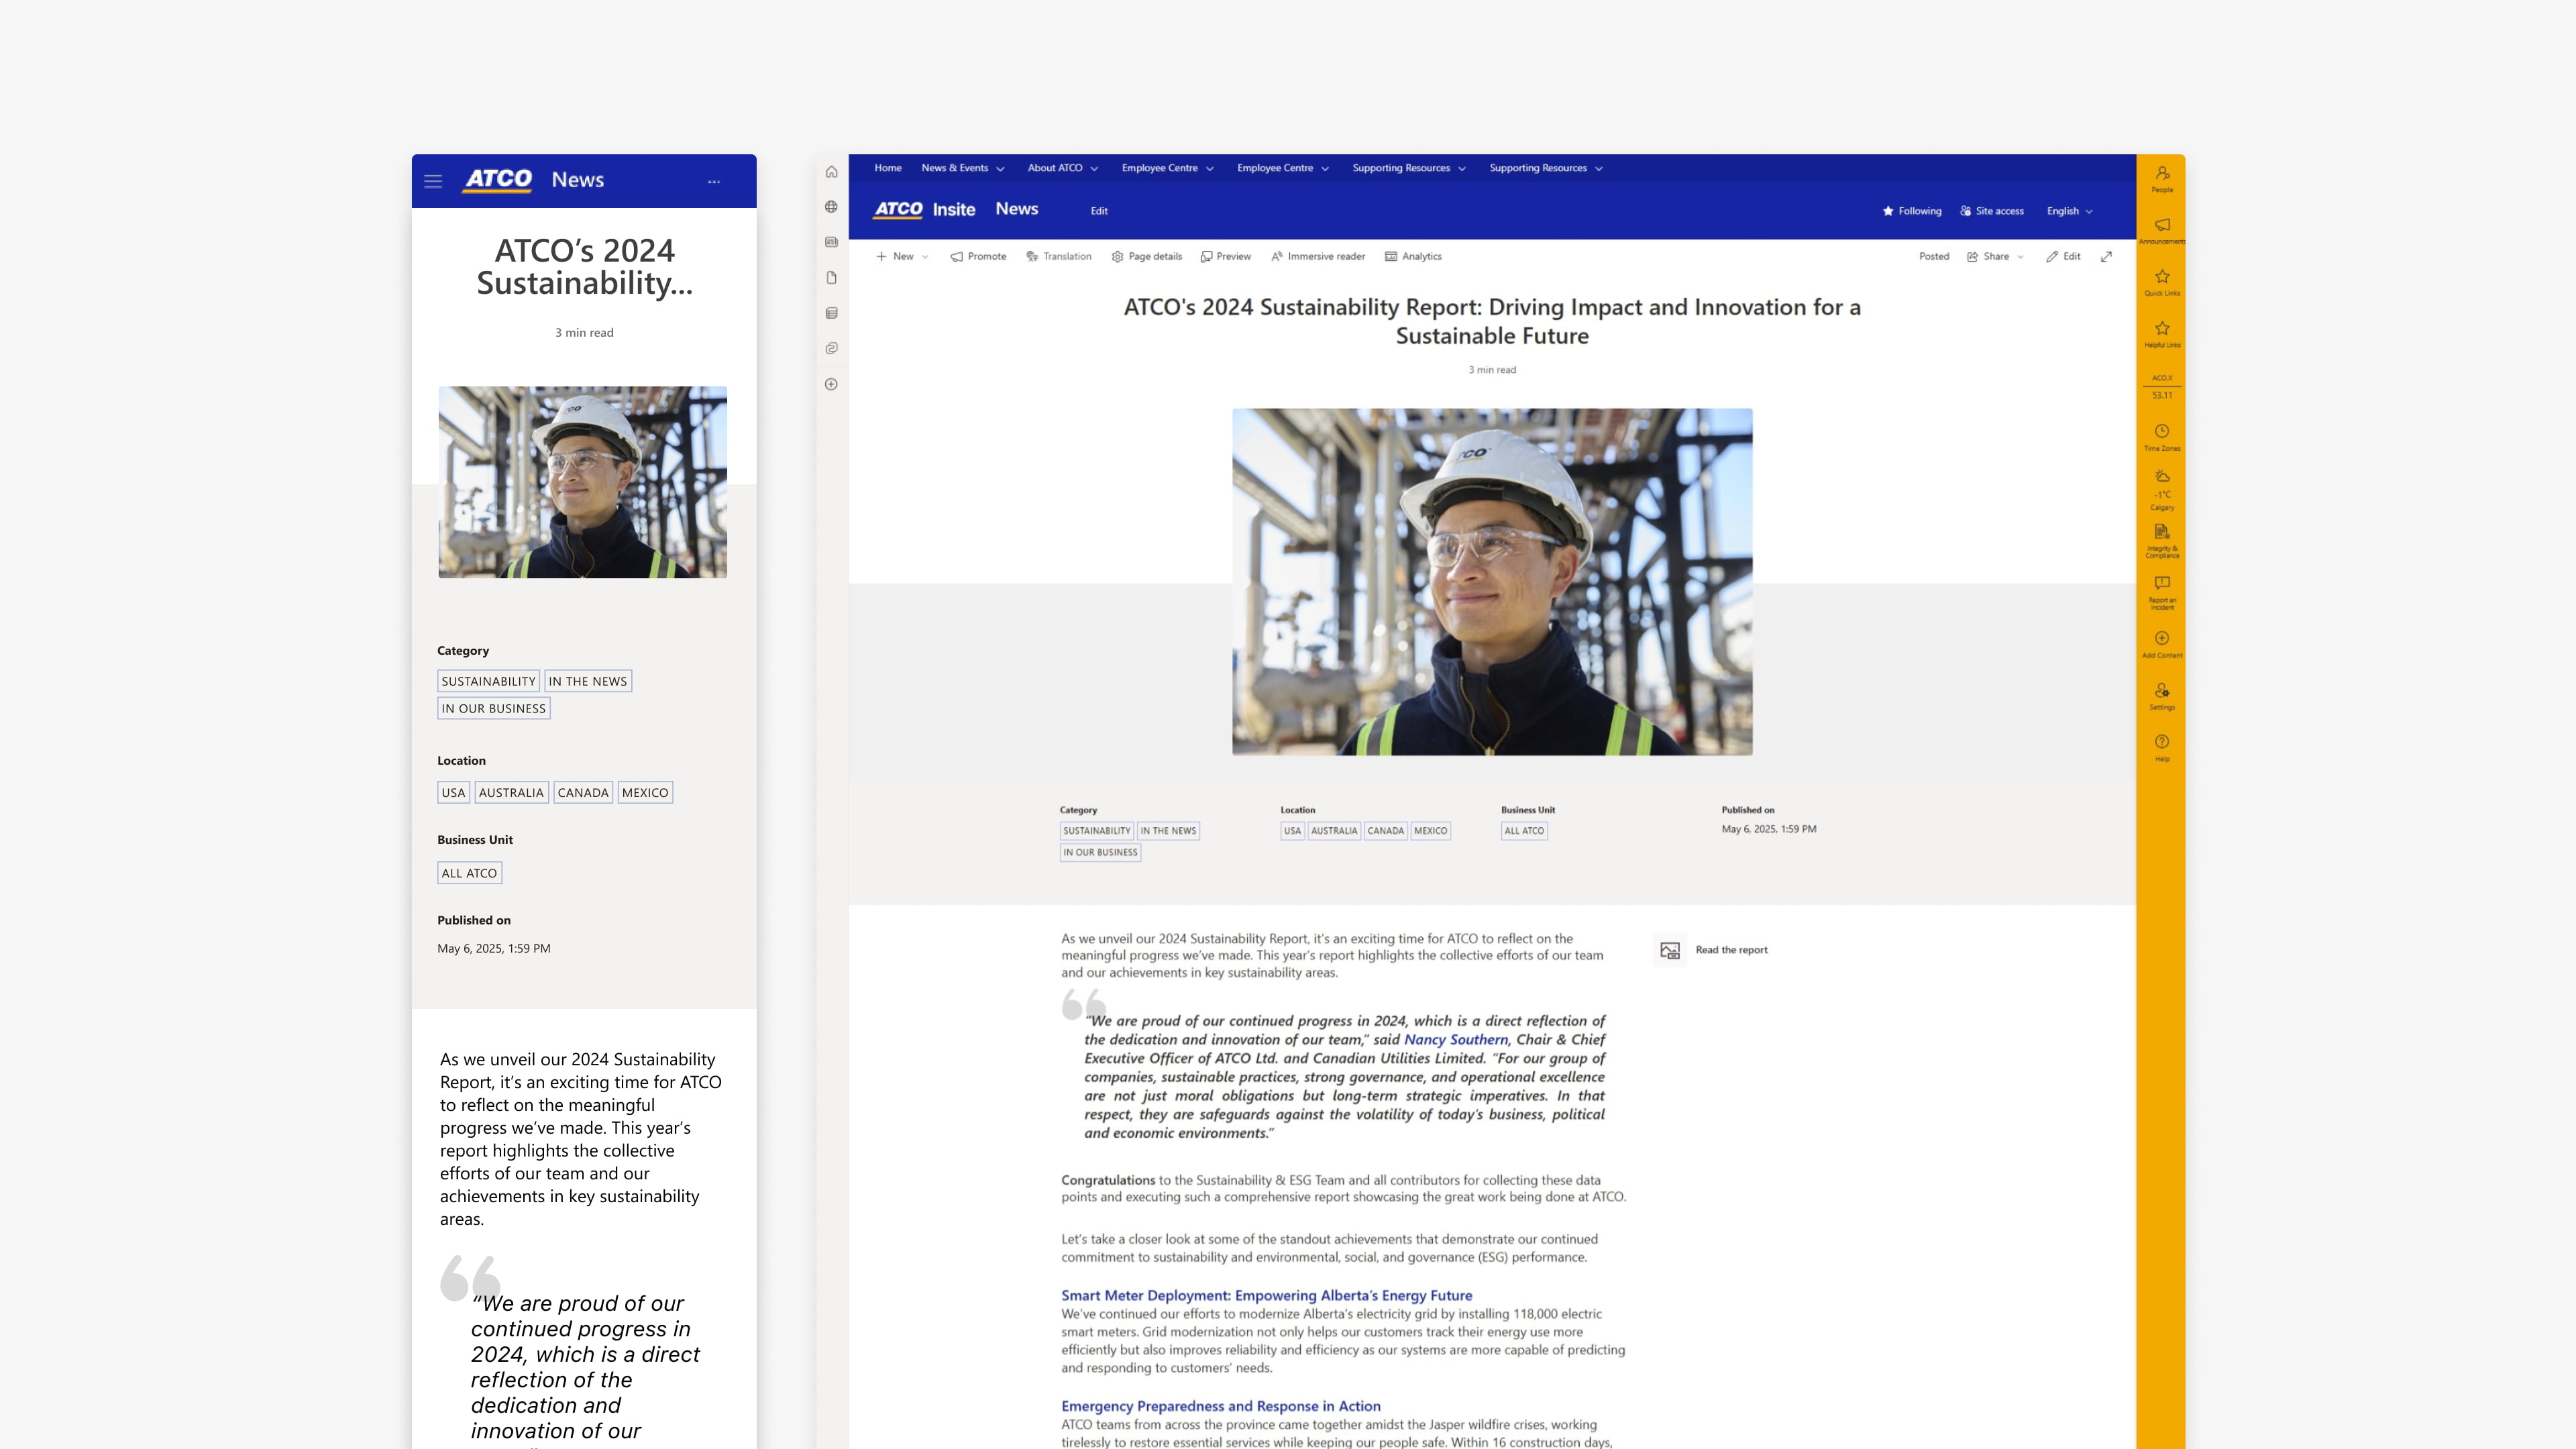Screen dimensions: 2576x1449
Task: Expand the English language dropdown
Action: pyautogui.click(x=2069, y=211)
